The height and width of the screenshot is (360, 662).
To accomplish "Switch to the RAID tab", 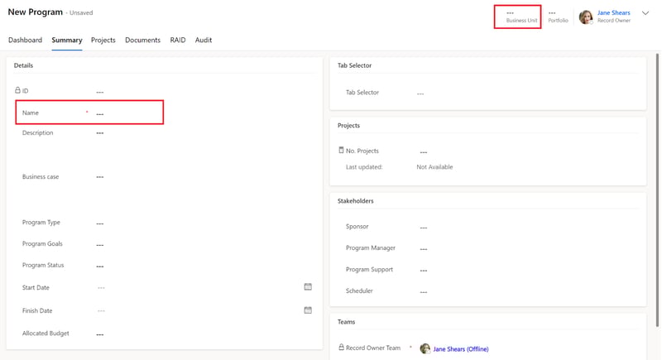I will 178,40.
